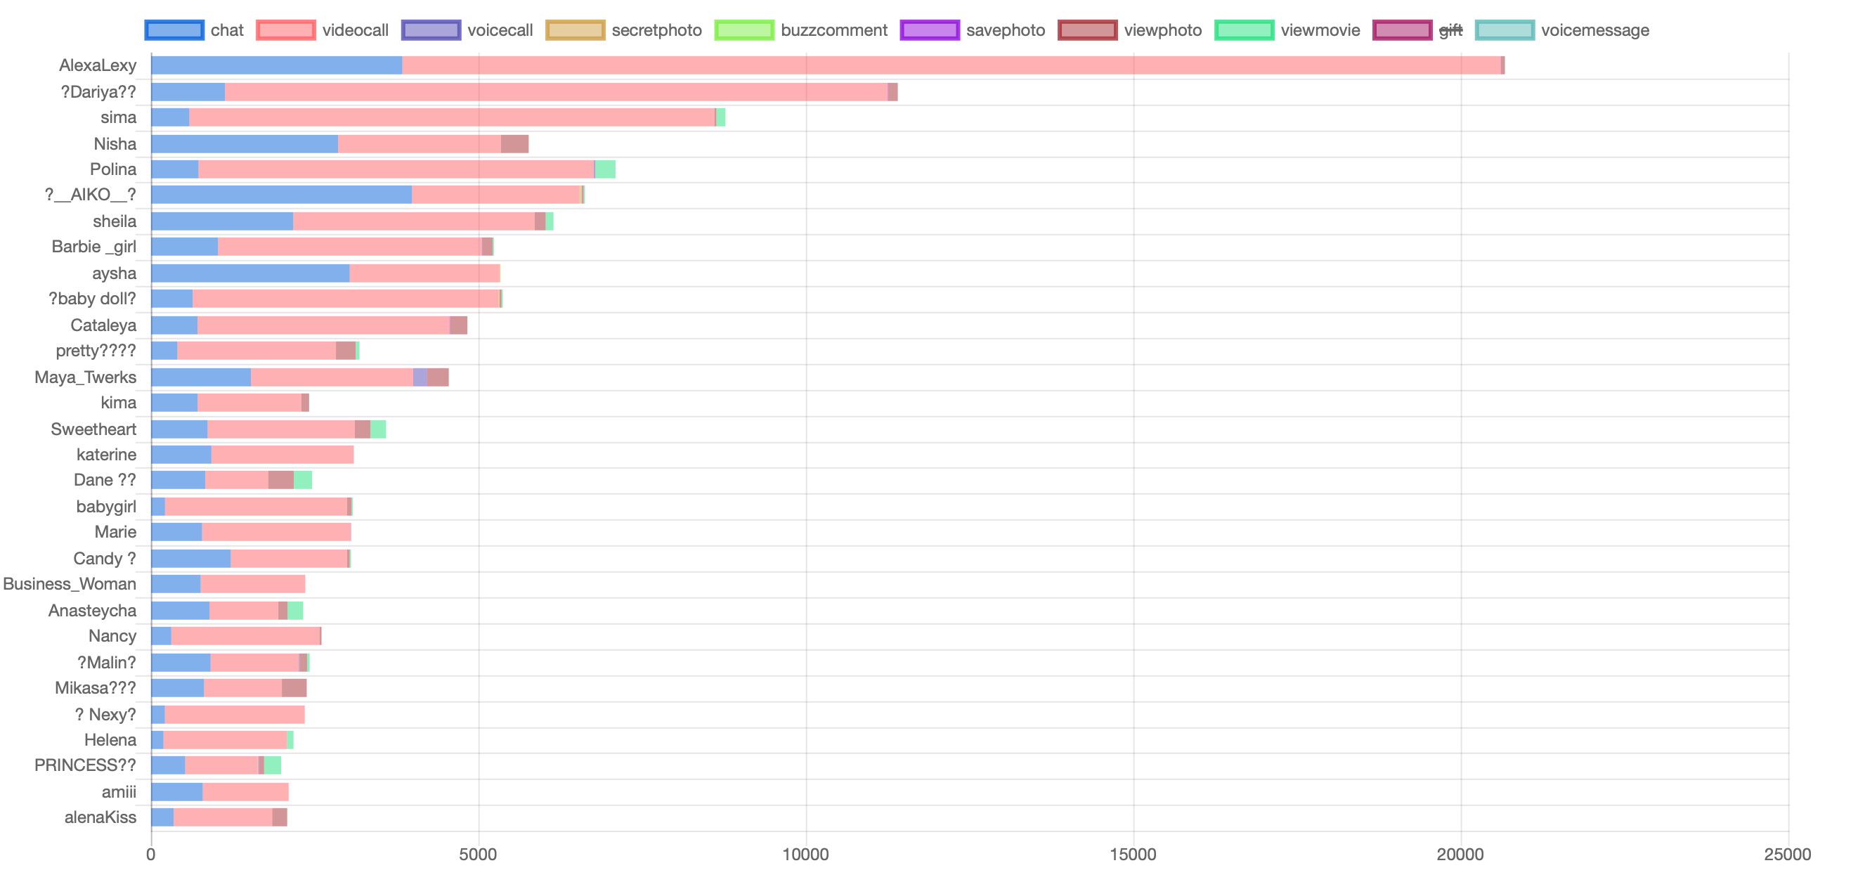Click Sweetheart's green viewmovie segment
The width and height of the screenshot is (1858, 882).
tap(378, 429)
